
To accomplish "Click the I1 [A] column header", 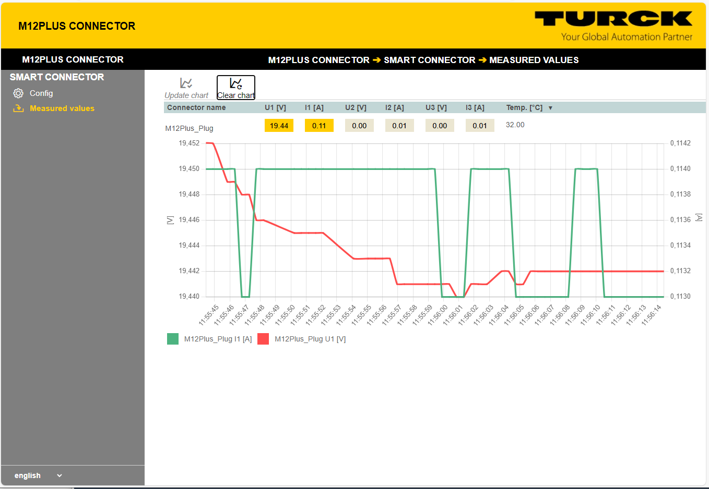I will tap(314, 107).
